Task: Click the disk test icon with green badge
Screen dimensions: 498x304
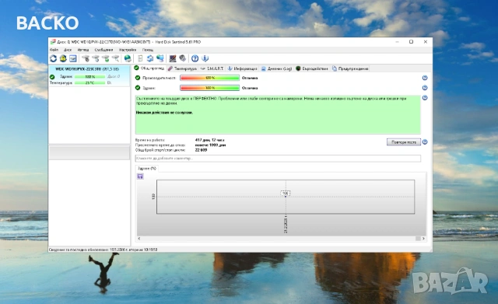Action: (x=106, y=58)
